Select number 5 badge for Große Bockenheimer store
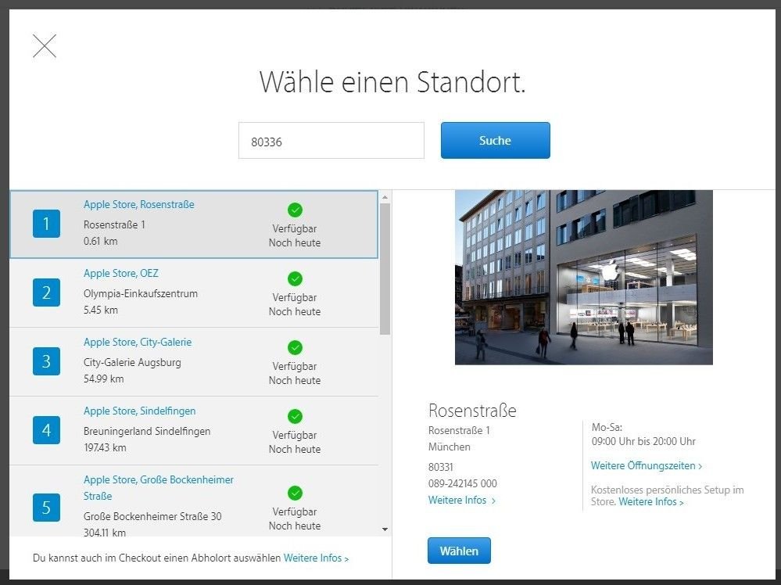 click(46, 508)
